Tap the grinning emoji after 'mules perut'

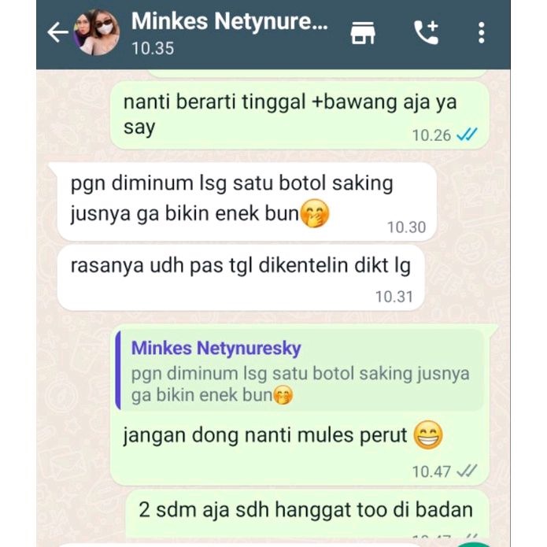tap(427, 435)
